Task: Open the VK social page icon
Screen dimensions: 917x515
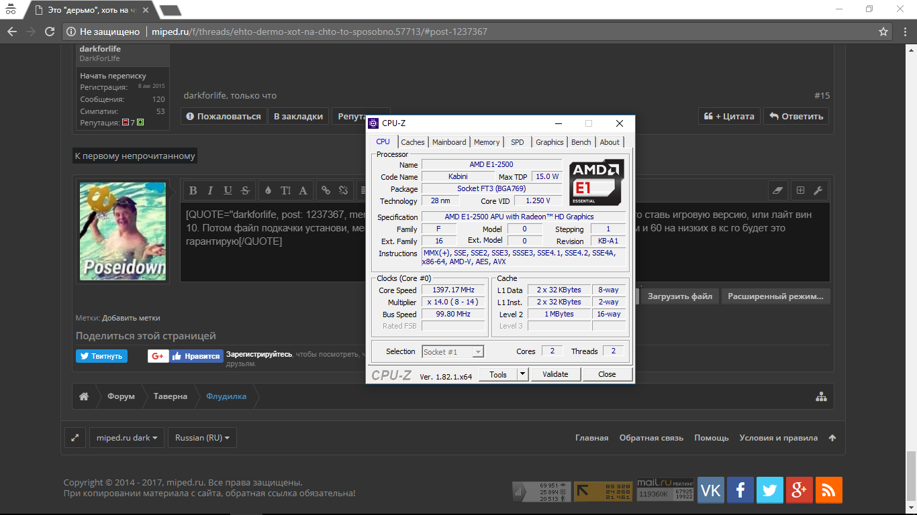Action: 710,490
